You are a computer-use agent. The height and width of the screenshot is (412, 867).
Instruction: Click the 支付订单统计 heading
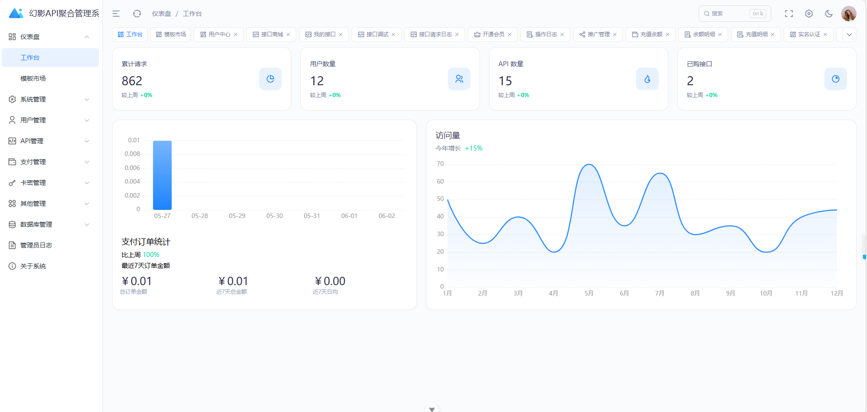[146, 242]
